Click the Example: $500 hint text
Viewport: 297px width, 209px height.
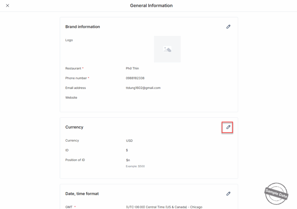click(135, 166)
